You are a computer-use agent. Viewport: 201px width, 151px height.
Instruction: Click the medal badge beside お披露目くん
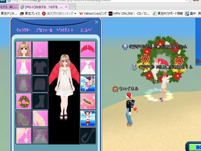(134, 67)
